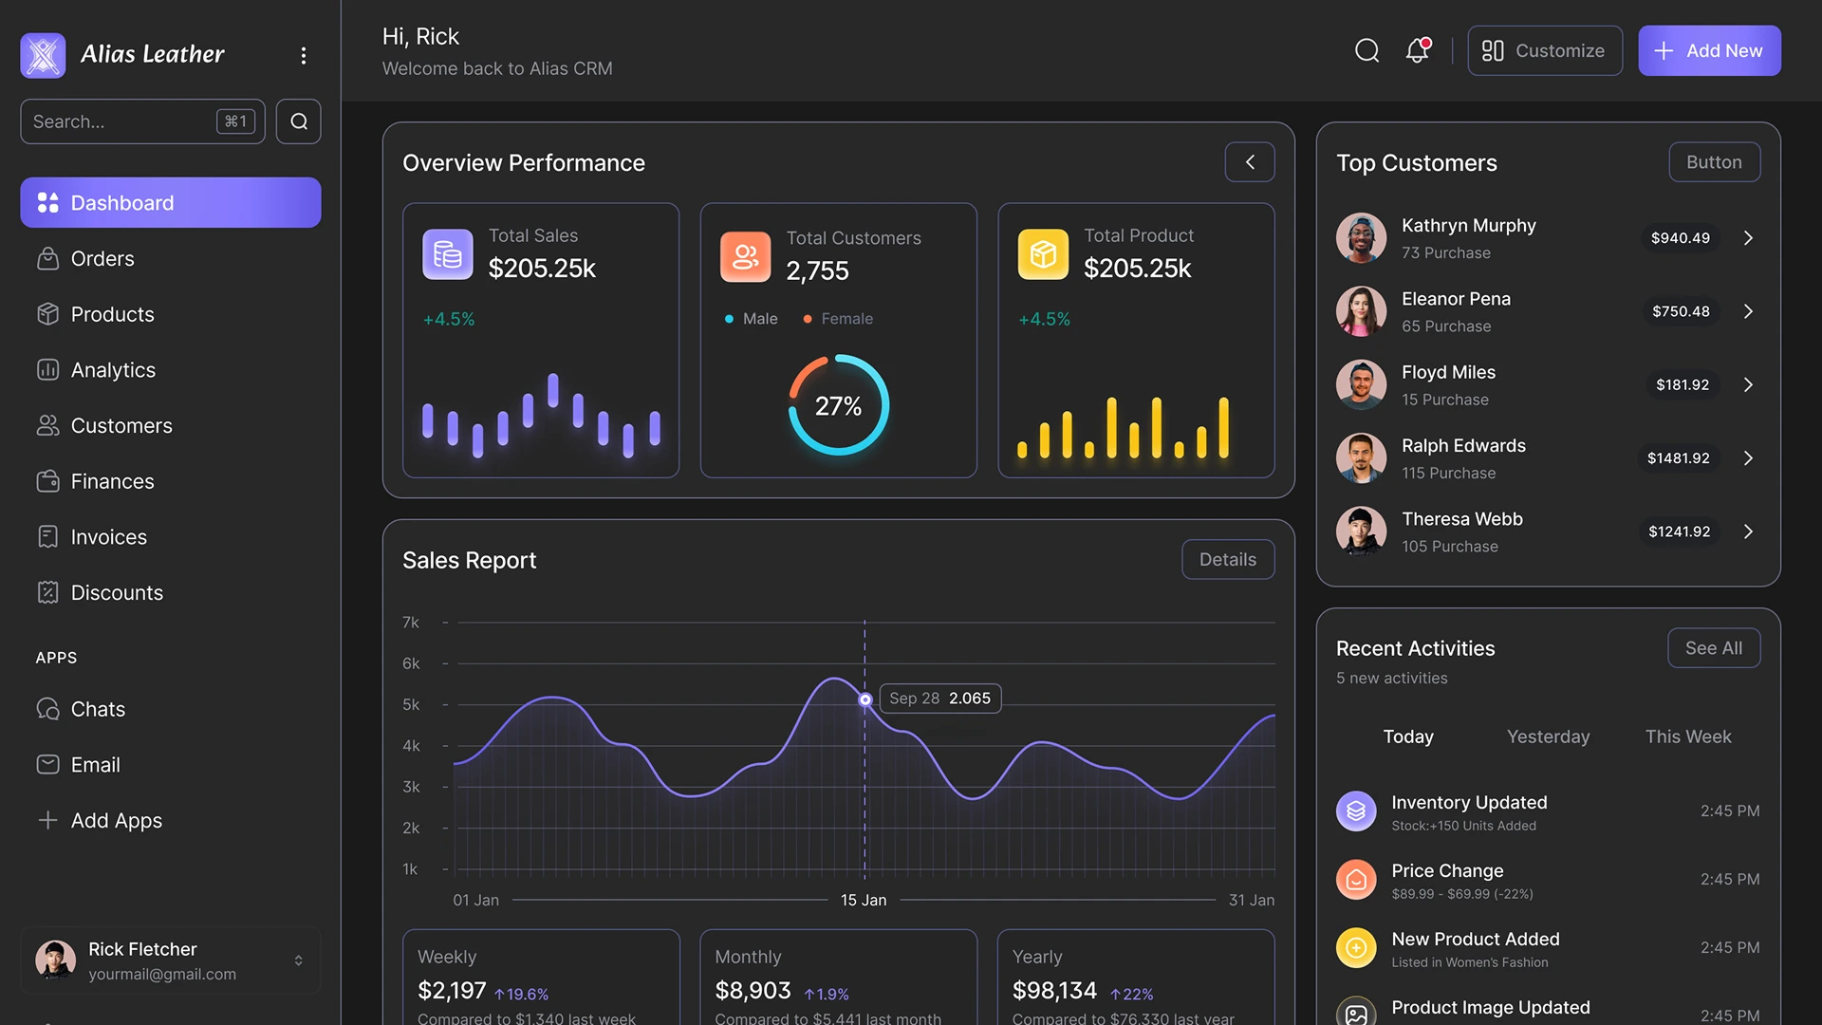The height and width of the screenshot is (1025, 1822).
Task: Open the Orders section icon in sidebar
Action: pyautogui.click(x=48, y=258)
